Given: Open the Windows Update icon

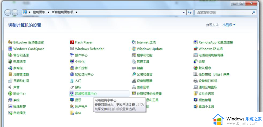Looking at the screenshot, I should click(134, 49).
